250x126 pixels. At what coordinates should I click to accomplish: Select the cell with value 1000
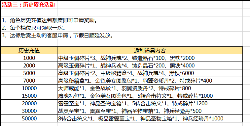point(29,58)
